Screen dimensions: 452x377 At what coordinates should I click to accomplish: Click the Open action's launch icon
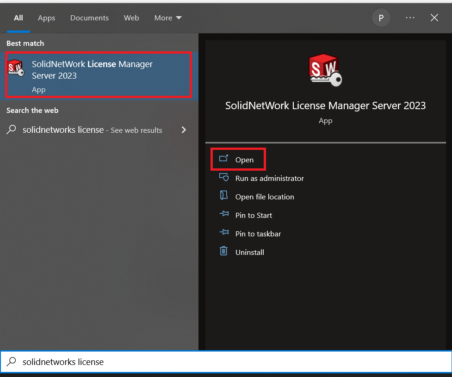pyautogui.click(x=224, y=158)
